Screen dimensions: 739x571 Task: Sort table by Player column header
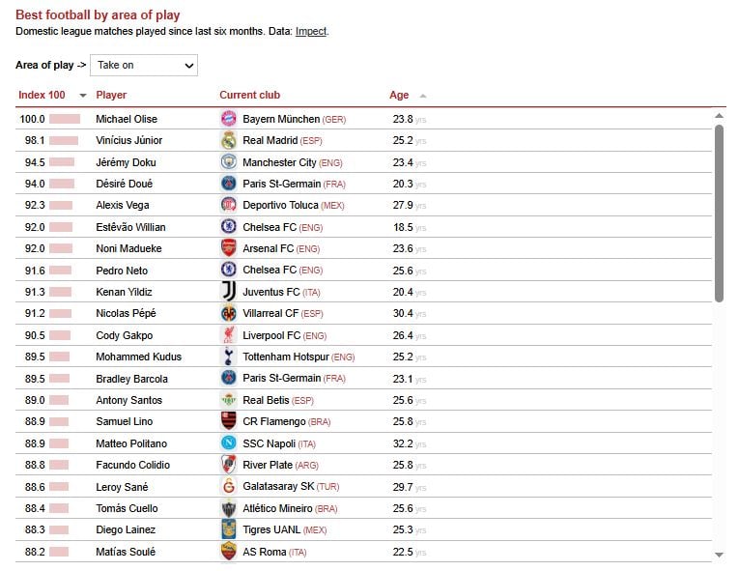(x=111, y=95)
